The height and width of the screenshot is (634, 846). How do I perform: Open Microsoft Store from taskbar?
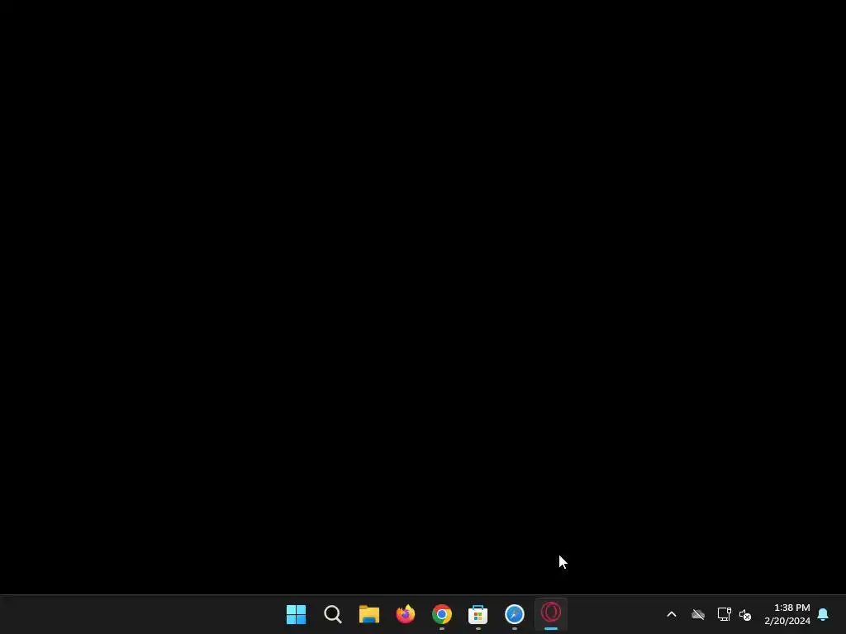pos(478,614)
